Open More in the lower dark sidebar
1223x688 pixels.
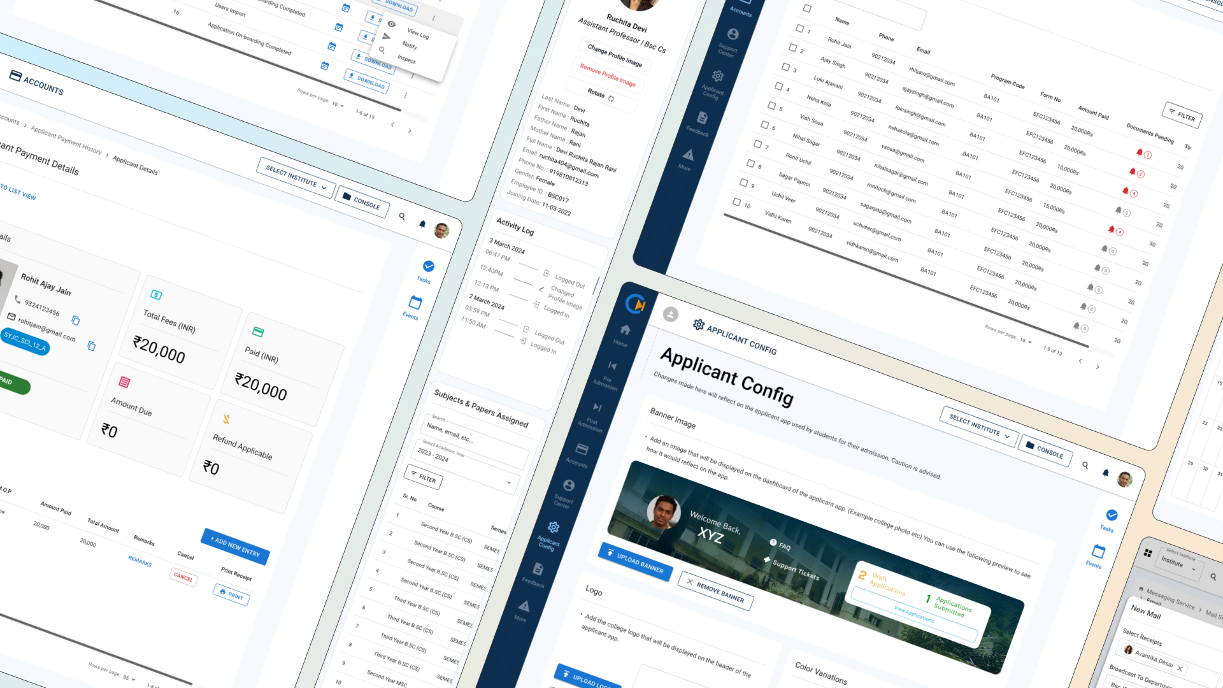click(x=523, y=610)
